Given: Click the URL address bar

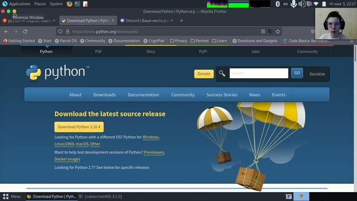Looking at the screenshot, I should (x=168, y=31).
